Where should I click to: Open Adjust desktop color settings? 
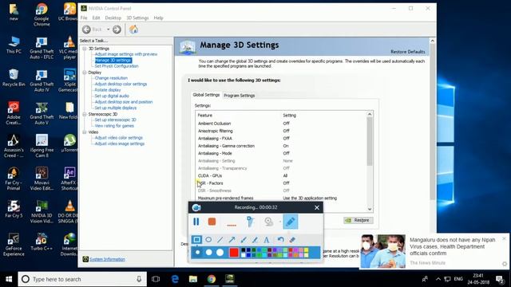tap(121, 84)
